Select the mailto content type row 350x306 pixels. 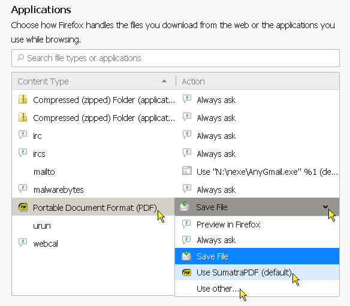[x=93, y=172]
